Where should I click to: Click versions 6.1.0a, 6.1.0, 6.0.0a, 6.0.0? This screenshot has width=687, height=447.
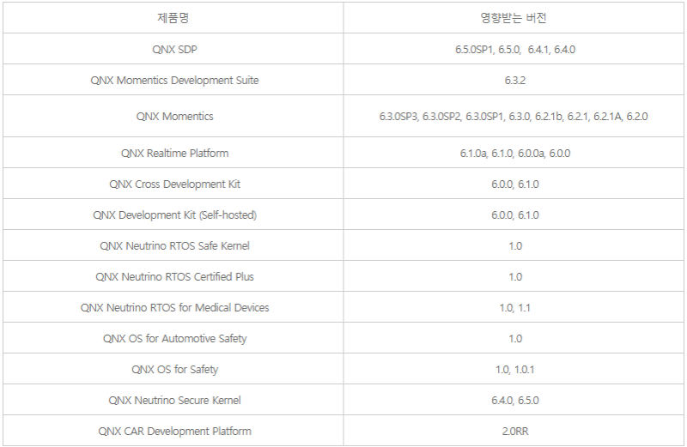tap(514, 153)
